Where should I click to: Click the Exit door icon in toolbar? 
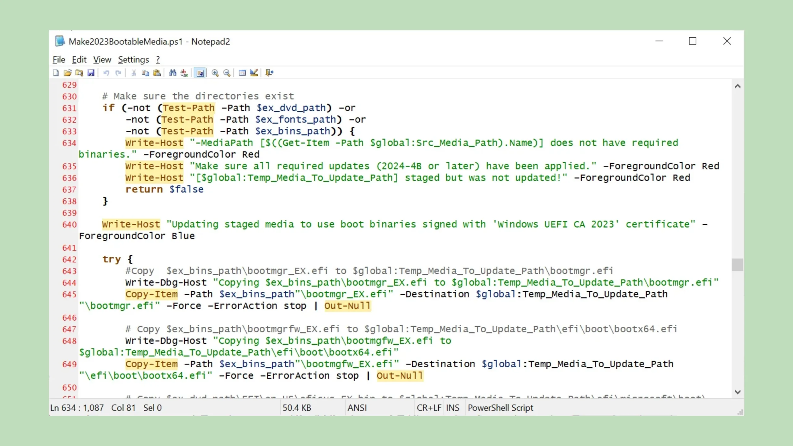tap(269, 73)
